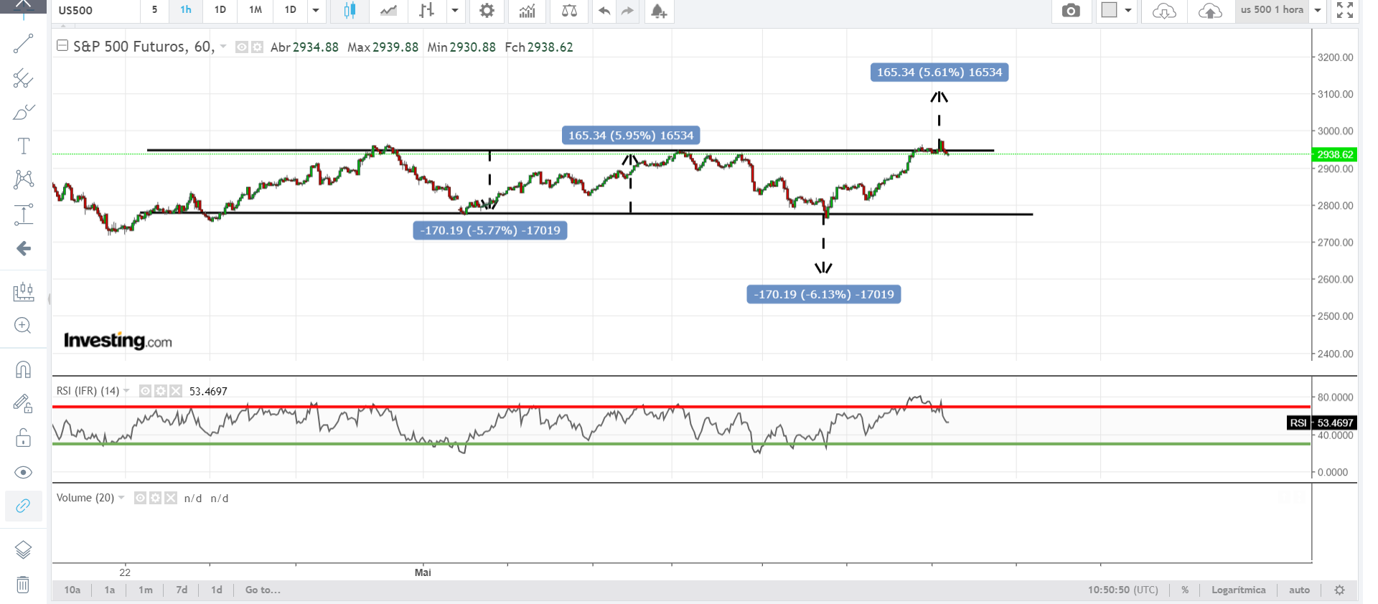This screenshot has width=1378, height=604.
Task: Toggle hide all drawings eye icon
Action: 23,472
